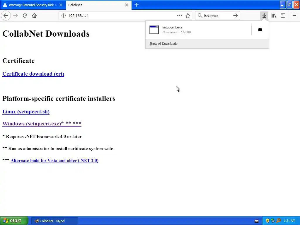Viewport: 300px width, 225px height.
Task: Download Linux setupcert.sh installer
Action: (26, 112)
